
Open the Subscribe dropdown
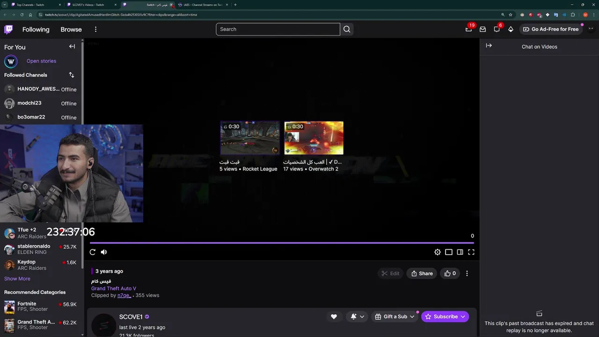coord(445,317)
